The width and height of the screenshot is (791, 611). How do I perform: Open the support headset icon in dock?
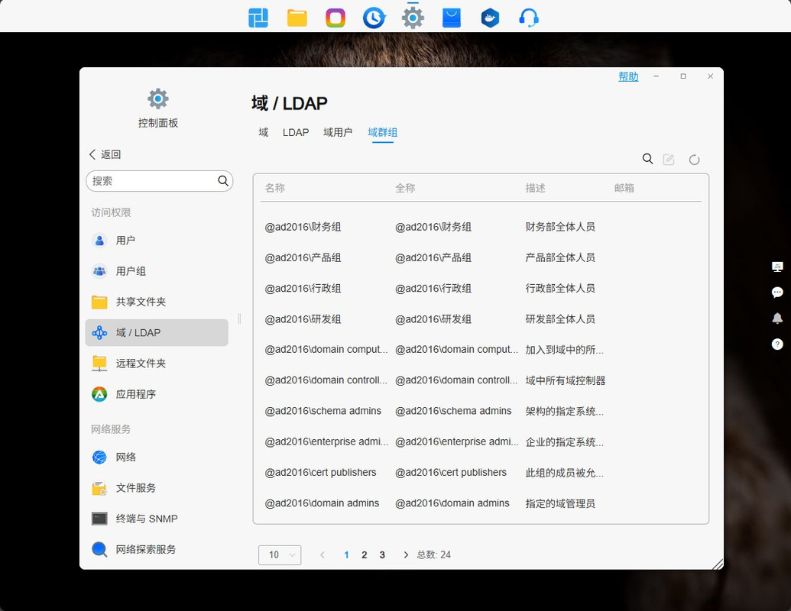[529, 18]
